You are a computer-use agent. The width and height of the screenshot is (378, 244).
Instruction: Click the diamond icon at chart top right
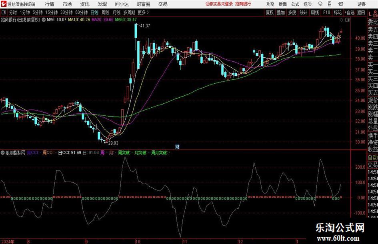(x=341, y=20)
